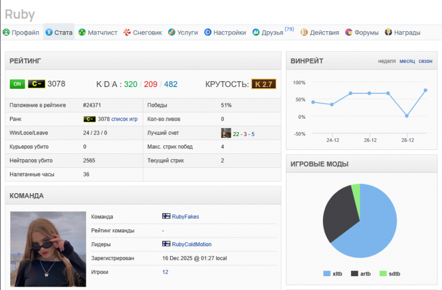
Task: Click the Форумы icon
Action: click(x=349, y=32)
